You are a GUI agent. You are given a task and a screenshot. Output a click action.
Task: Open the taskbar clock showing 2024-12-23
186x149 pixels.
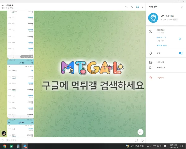[173, 146]
